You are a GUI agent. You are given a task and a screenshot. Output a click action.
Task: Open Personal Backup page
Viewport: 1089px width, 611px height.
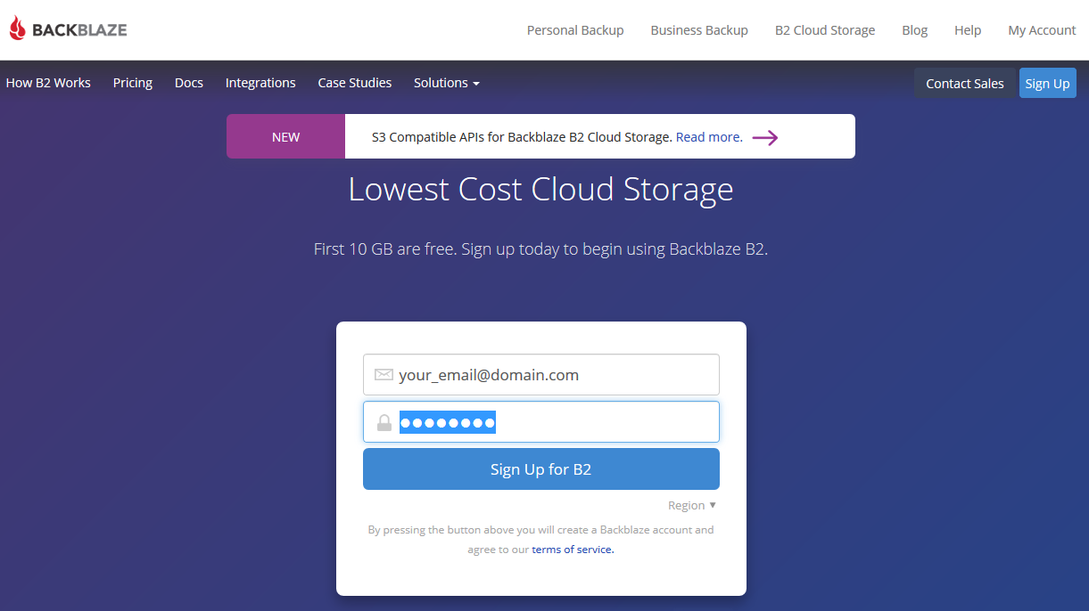point(575,30)
